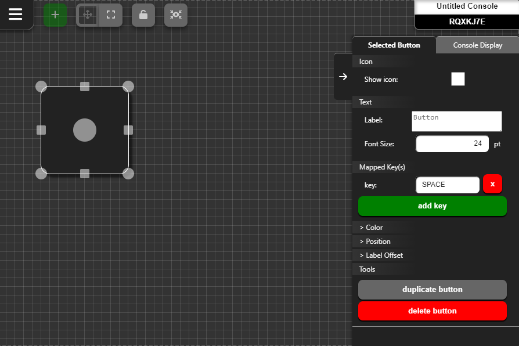This screenshot has width=519, height=346.
Task: Remove the SPACE key mapping
Action: click(492, 184)
